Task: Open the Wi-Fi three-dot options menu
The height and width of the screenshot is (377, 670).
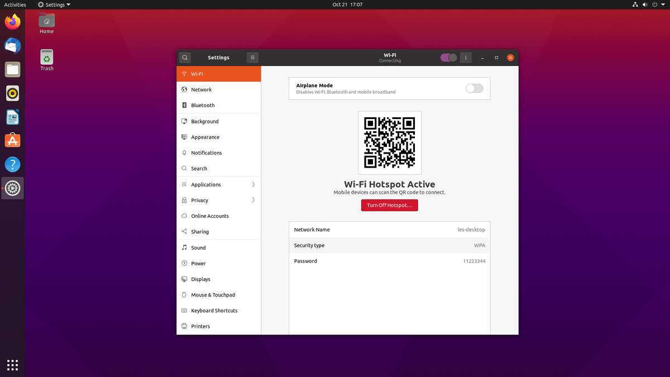Action: (466, 58)
